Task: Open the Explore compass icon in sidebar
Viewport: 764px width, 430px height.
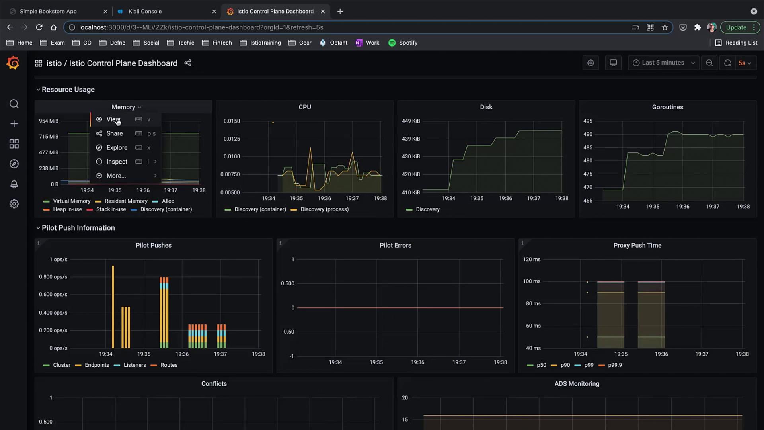Action: (14, 164)
